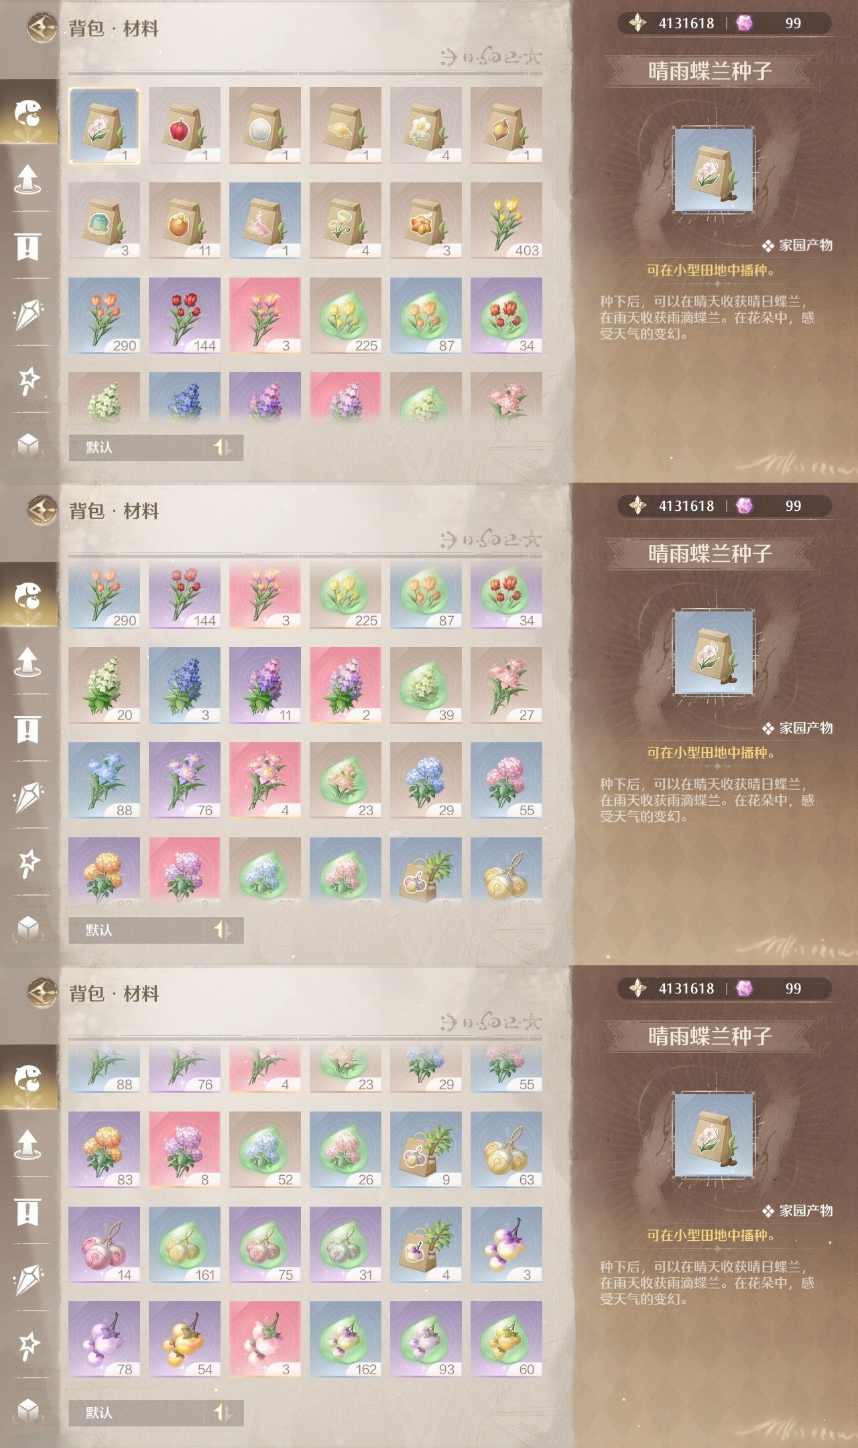Select the golden bells item with count 63
The width and height of the screenshot is (858, 1448).
506,1150
